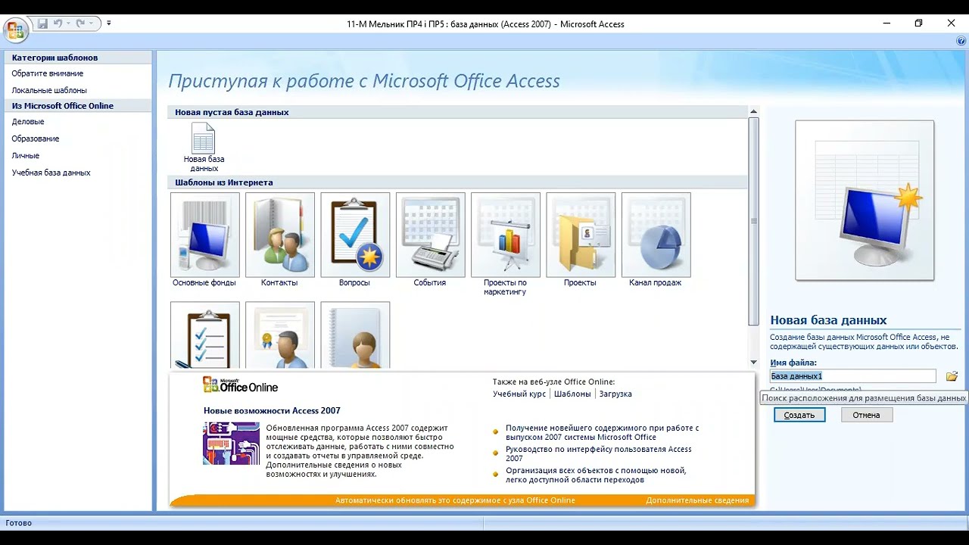Open Microsoft Access Help question-mark icon
The width and height of the screenshot is (969, 545).
point(961,41)
